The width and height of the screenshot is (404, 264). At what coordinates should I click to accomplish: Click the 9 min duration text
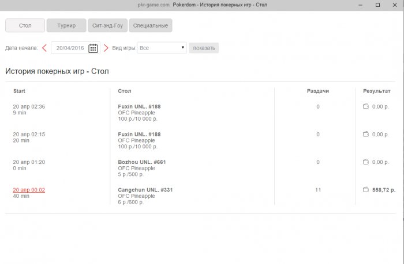pyautogui.click(x=20, y=113)
